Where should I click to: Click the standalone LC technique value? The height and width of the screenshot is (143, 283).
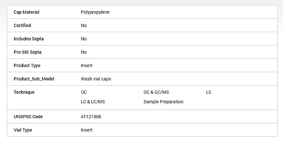point(209,92)
